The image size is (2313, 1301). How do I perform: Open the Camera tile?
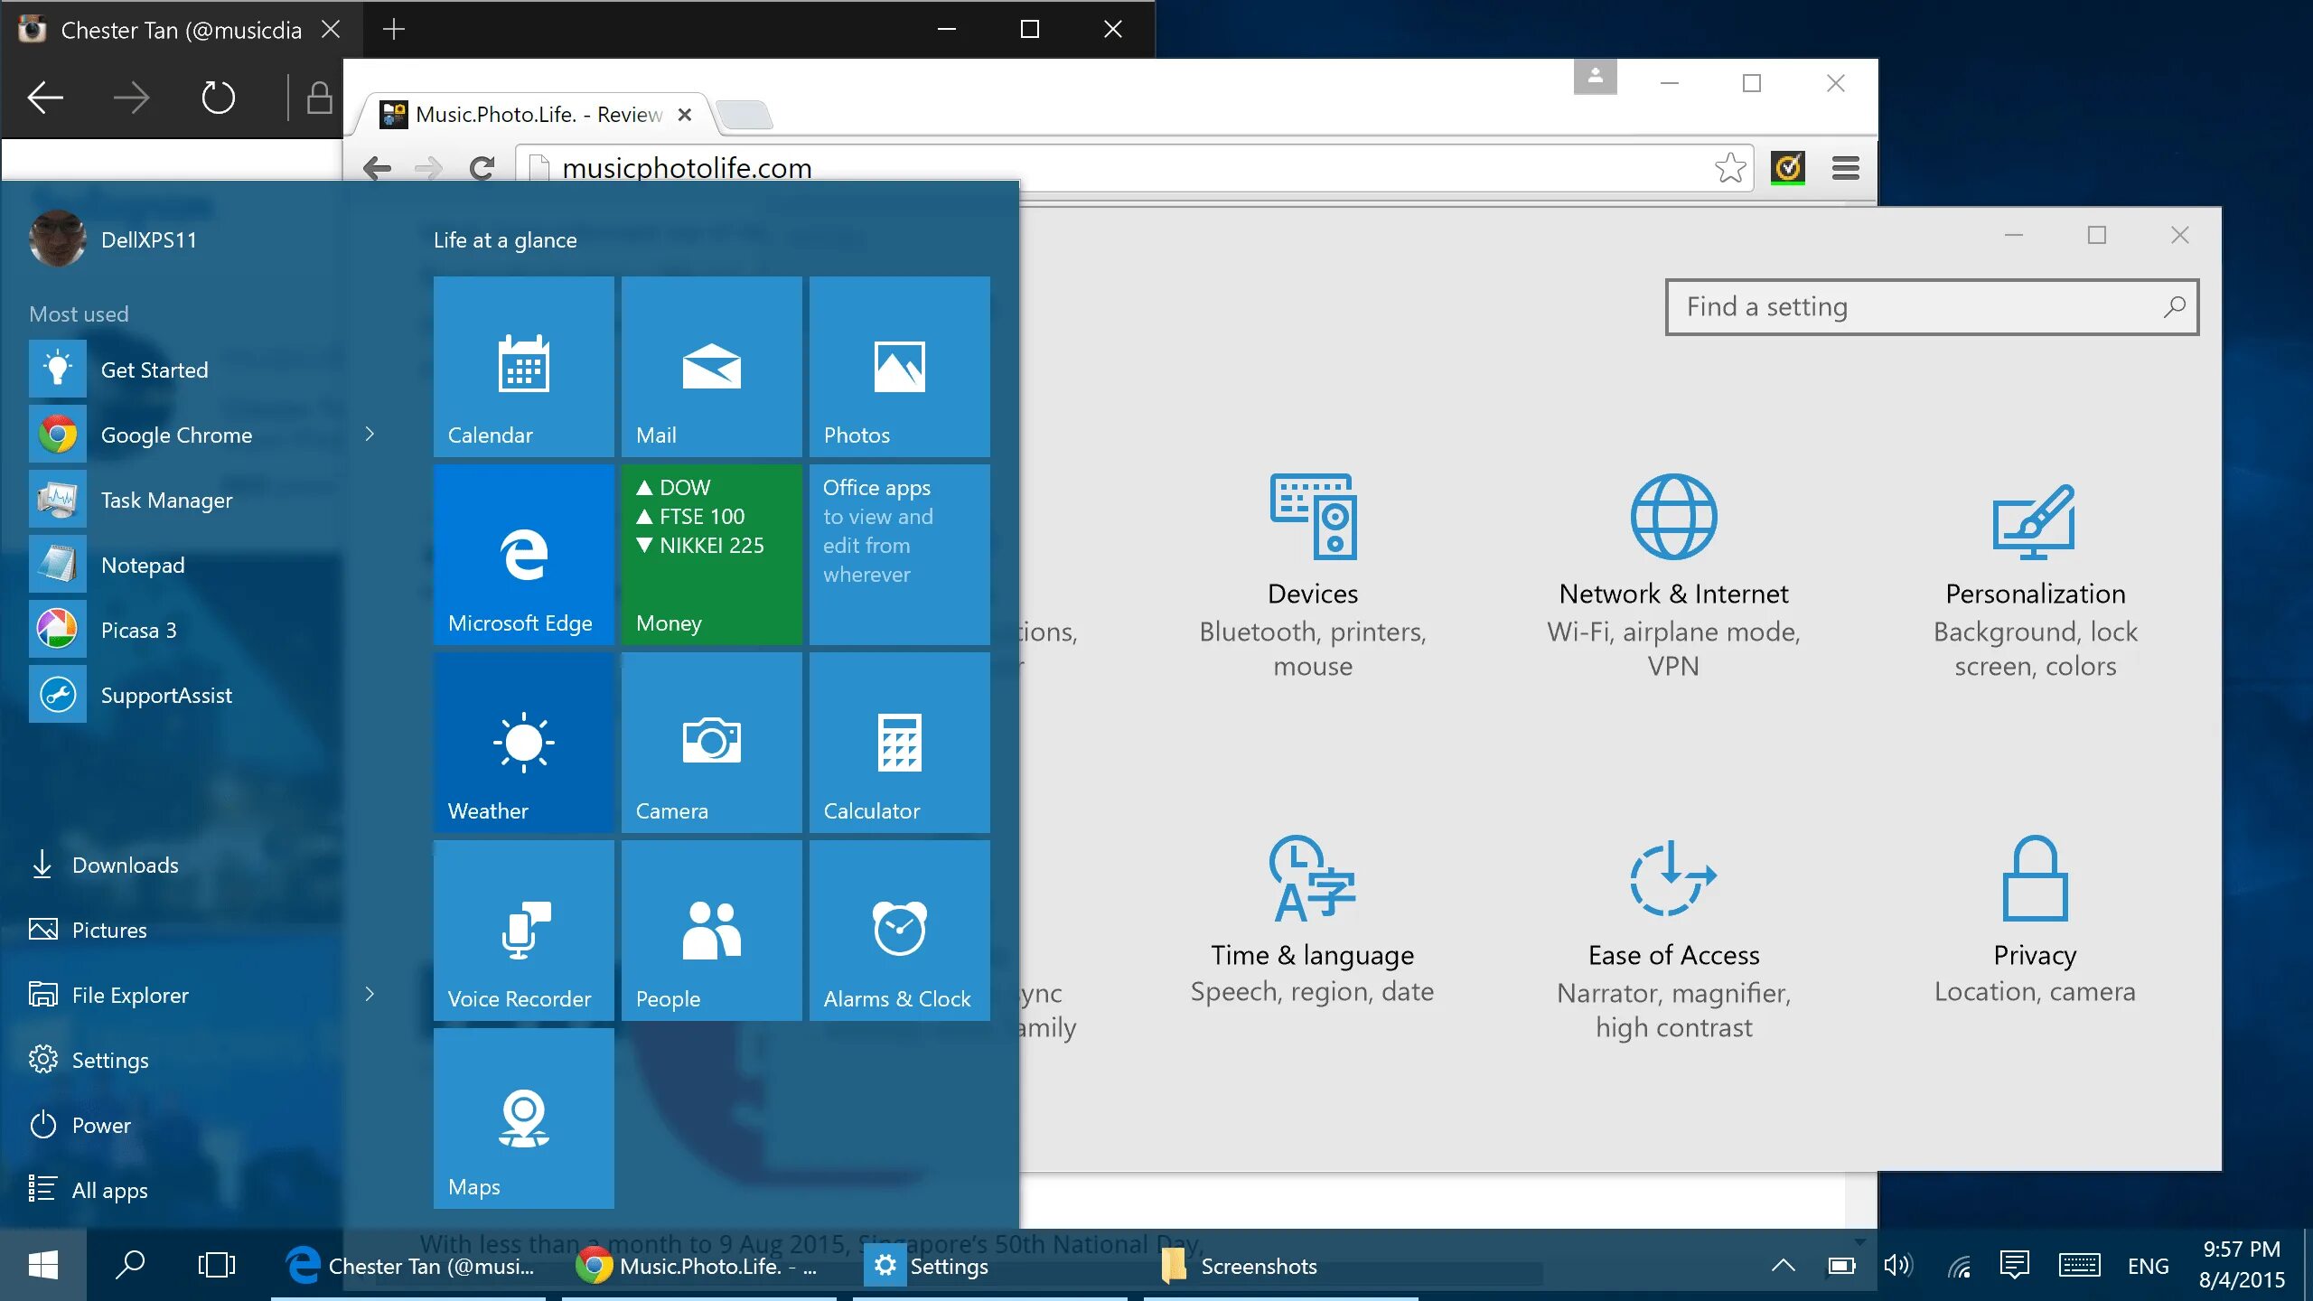click(711, 742)
